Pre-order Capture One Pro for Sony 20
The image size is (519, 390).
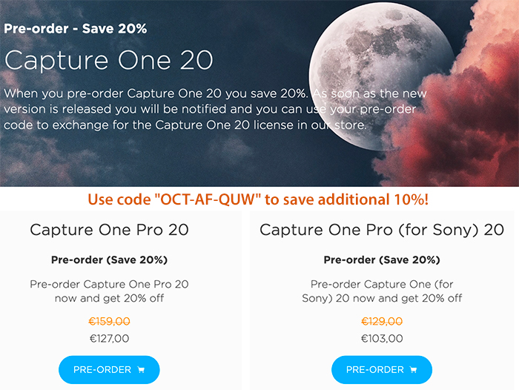pyautogui.click(x=382, y=370)
